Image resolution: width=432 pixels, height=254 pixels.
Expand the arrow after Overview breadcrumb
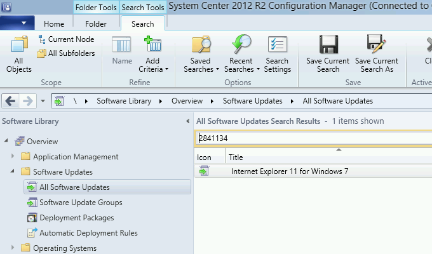(x=212, y=101)
